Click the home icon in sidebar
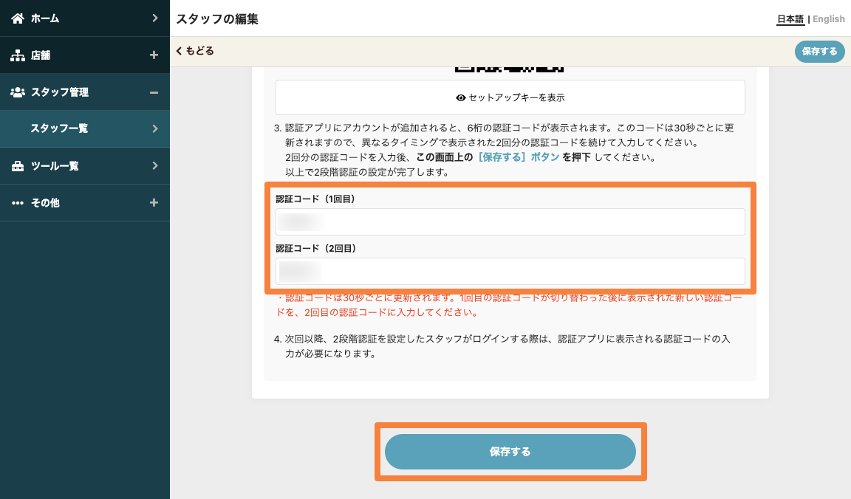This screenshot has height=499, width=851. click(18, 18)
